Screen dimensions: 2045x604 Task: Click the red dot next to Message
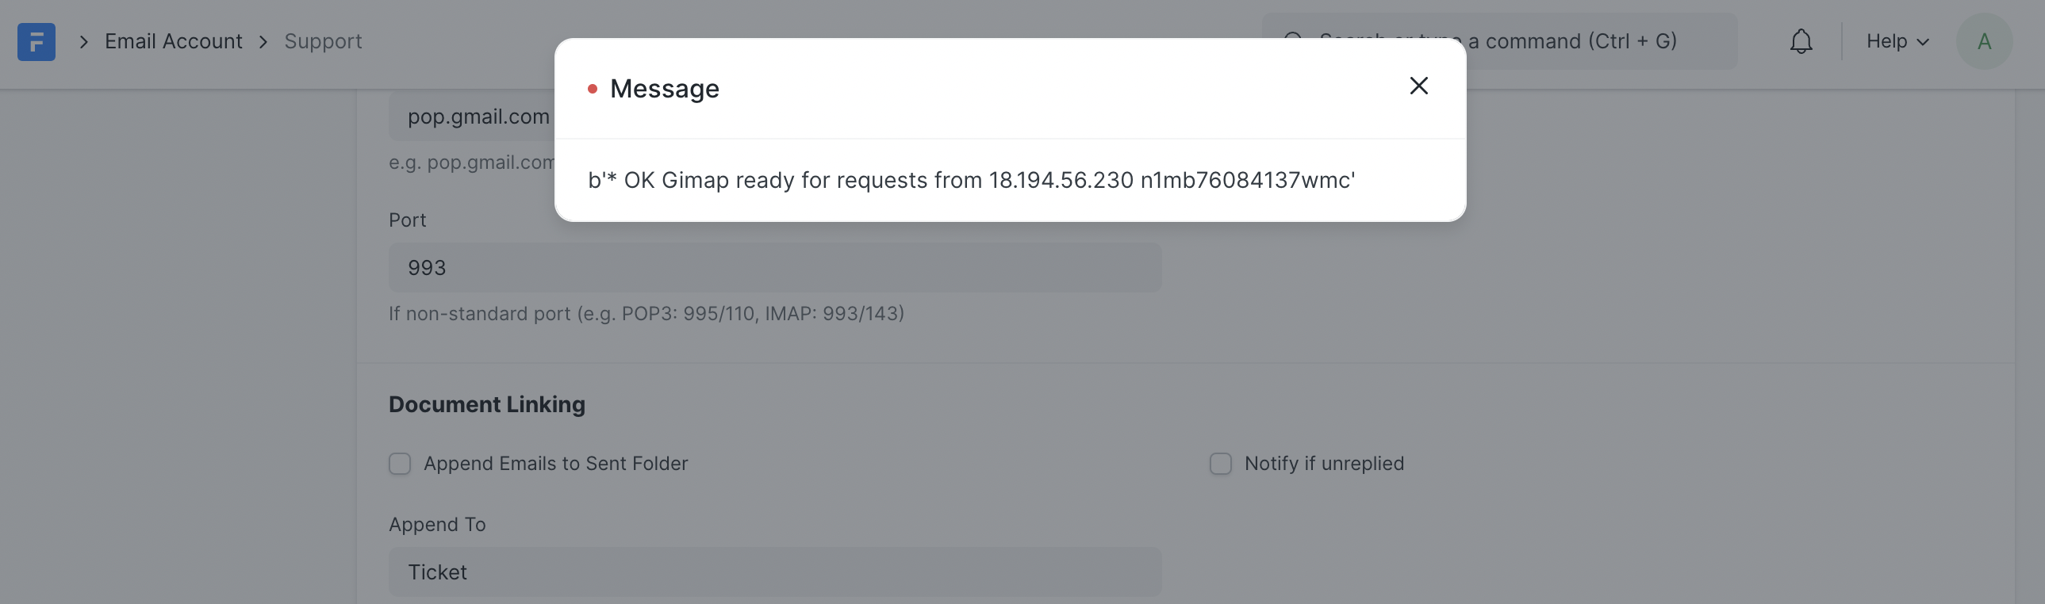click(593, 90)
